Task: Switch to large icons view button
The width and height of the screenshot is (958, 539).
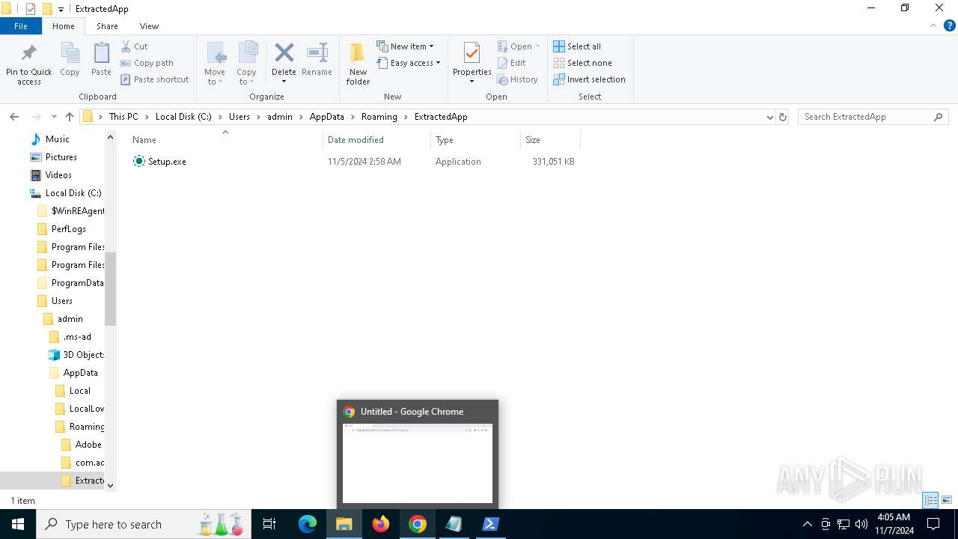Action: click(x=947, y=500)
